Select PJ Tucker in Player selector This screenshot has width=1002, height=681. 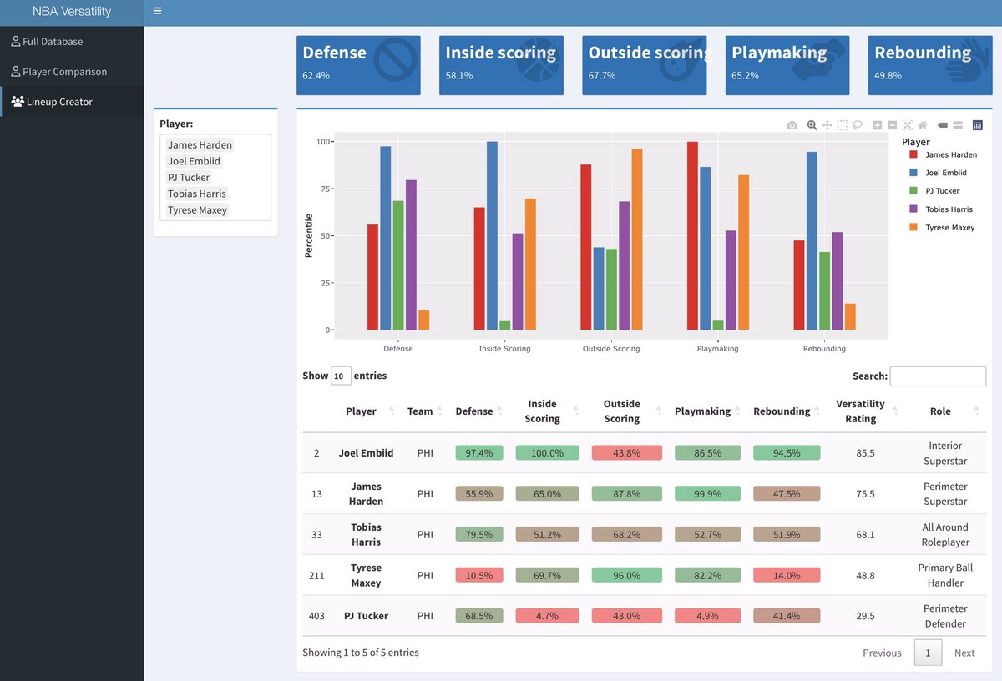189,177
